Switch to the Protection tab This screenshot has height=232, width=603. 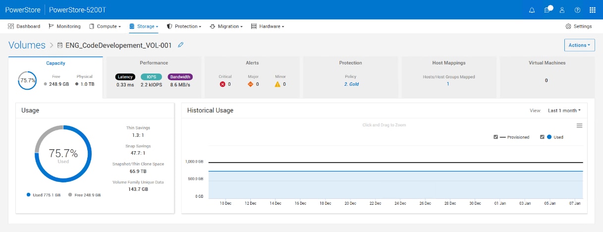[x=350, y=77]
